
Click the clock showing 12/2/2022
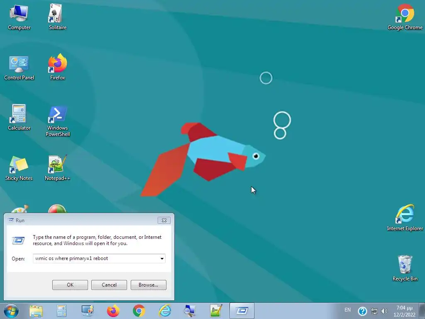pyautogui.click(x=404, y=311)
